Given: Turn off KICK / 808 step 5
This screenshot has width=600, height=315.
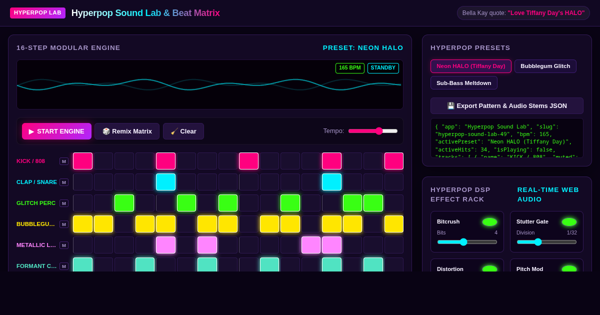Looking at the screenshot, I should click(166, 161).
